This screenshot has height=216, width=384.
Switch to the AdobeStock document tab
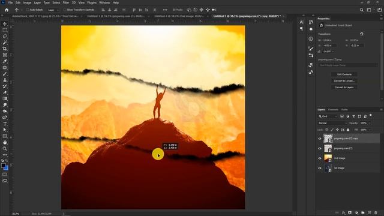tap(46, 16)
